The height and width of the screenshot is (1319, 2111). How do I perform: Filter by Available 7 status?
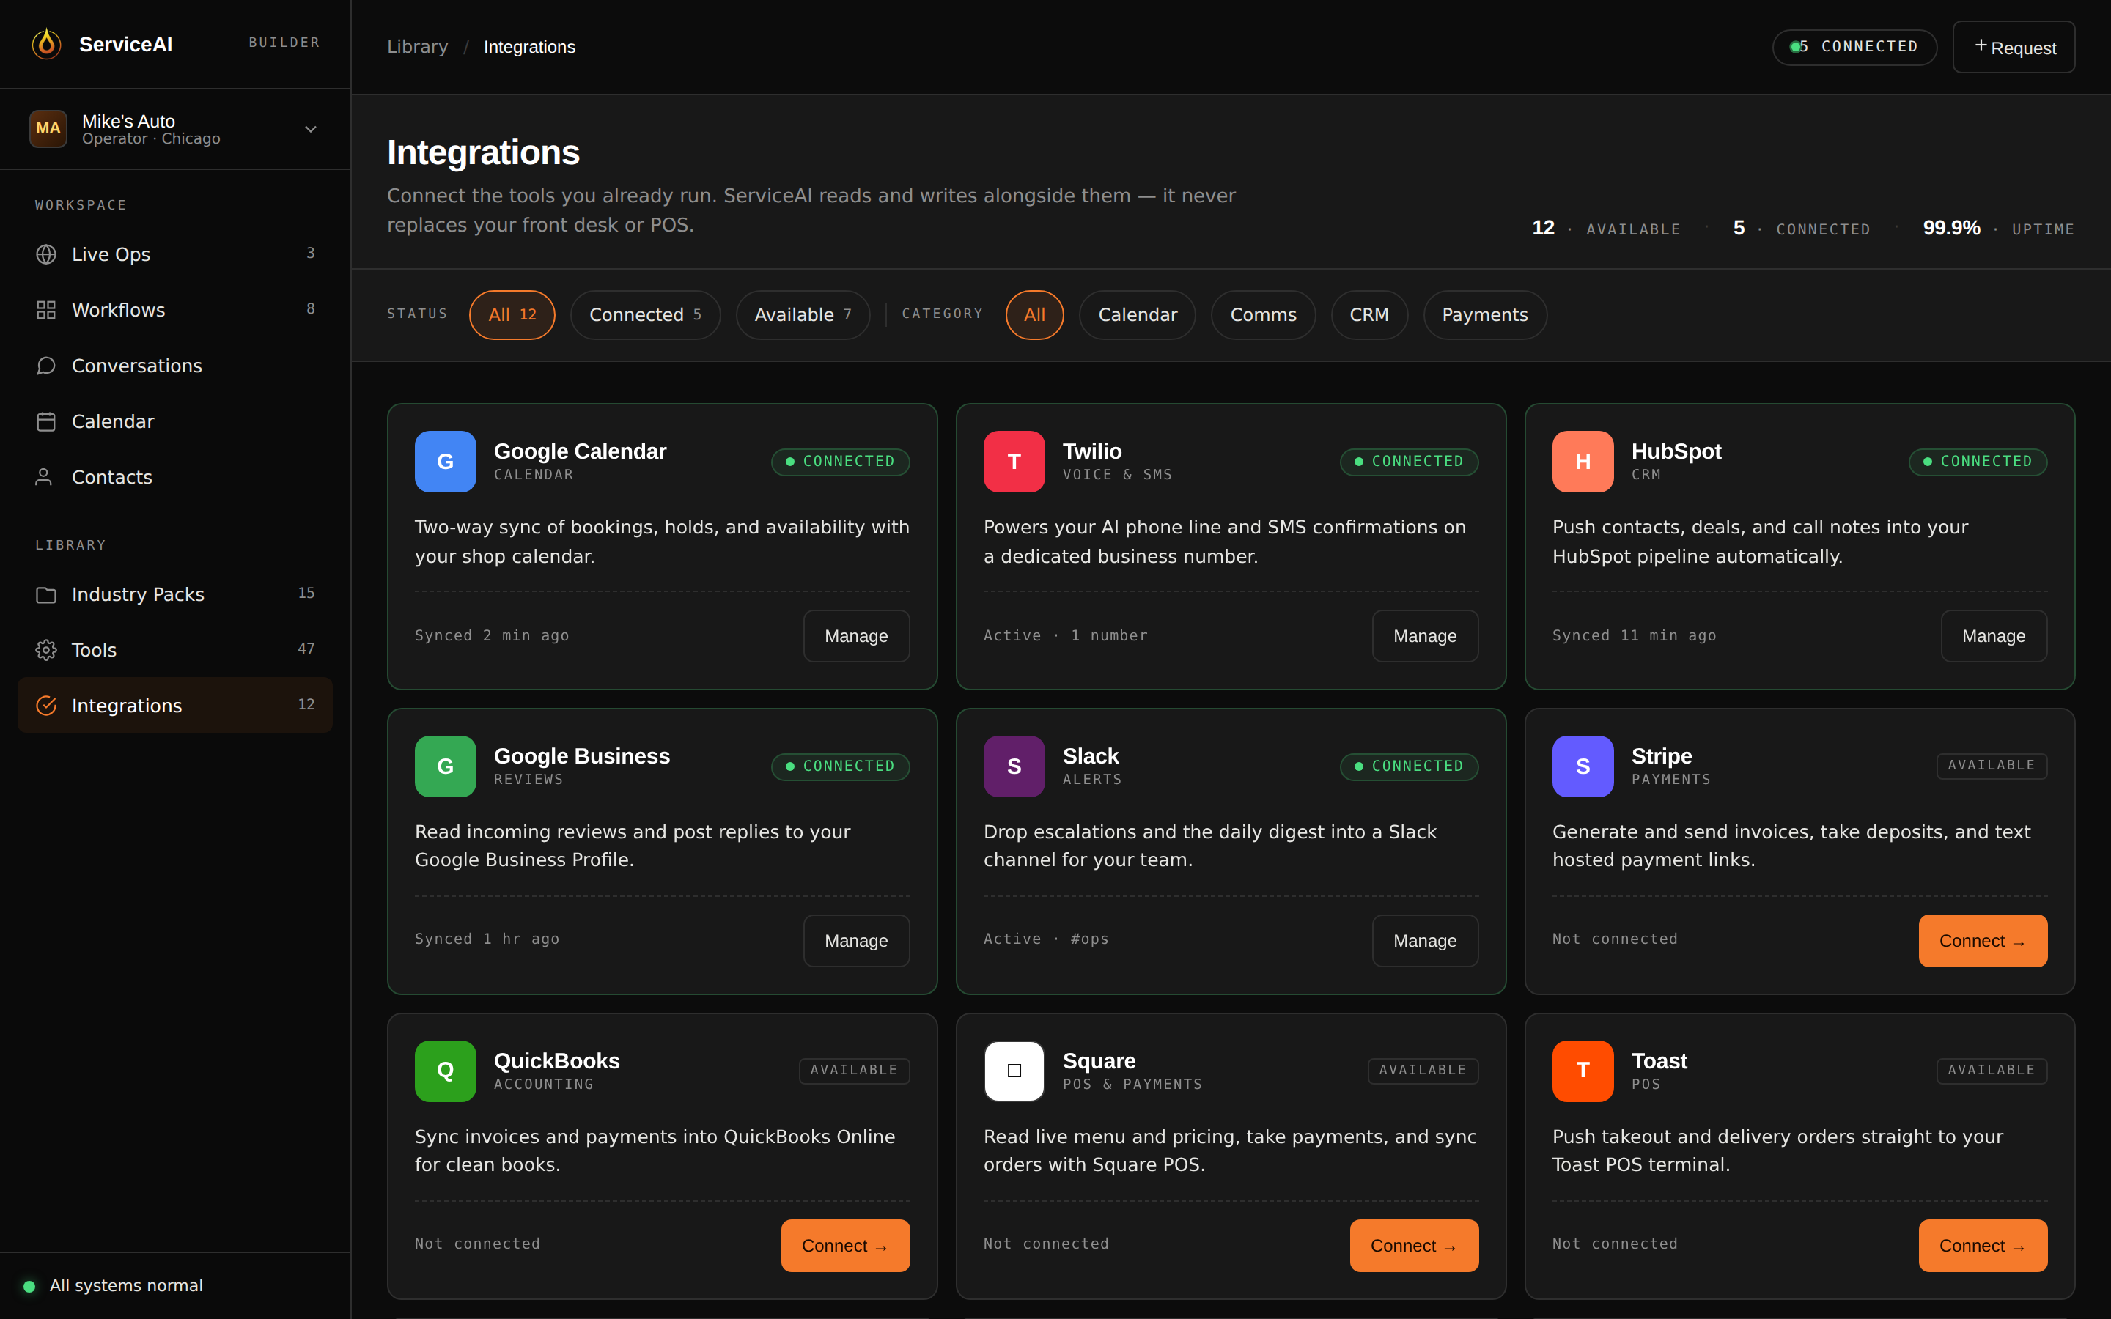pyautogui.click(x=803, y=315)
